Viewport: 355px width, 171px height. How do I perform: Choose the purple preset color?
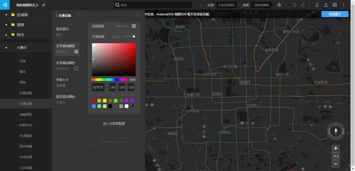pyautogui.click(x=132, y=101)
